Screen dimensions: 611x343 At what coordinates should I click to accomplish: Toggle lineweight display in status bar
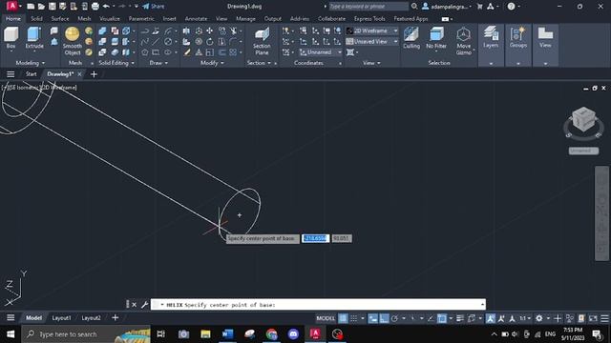pos(460,318)
